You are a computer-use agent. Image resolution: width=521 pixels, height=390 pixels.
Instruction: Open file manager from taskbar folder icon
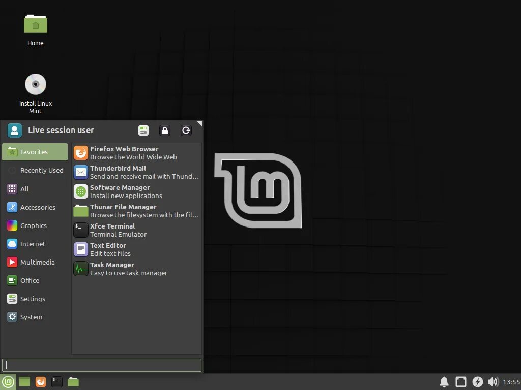coord(73,382)
